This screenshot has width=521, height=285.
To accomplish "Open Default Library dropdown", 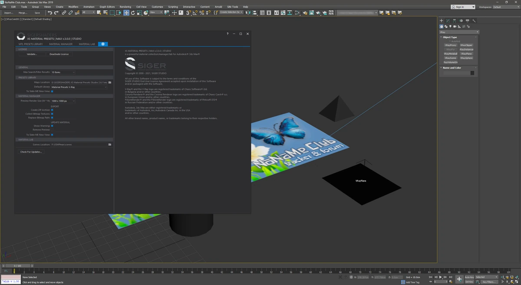I will (79, 87).
